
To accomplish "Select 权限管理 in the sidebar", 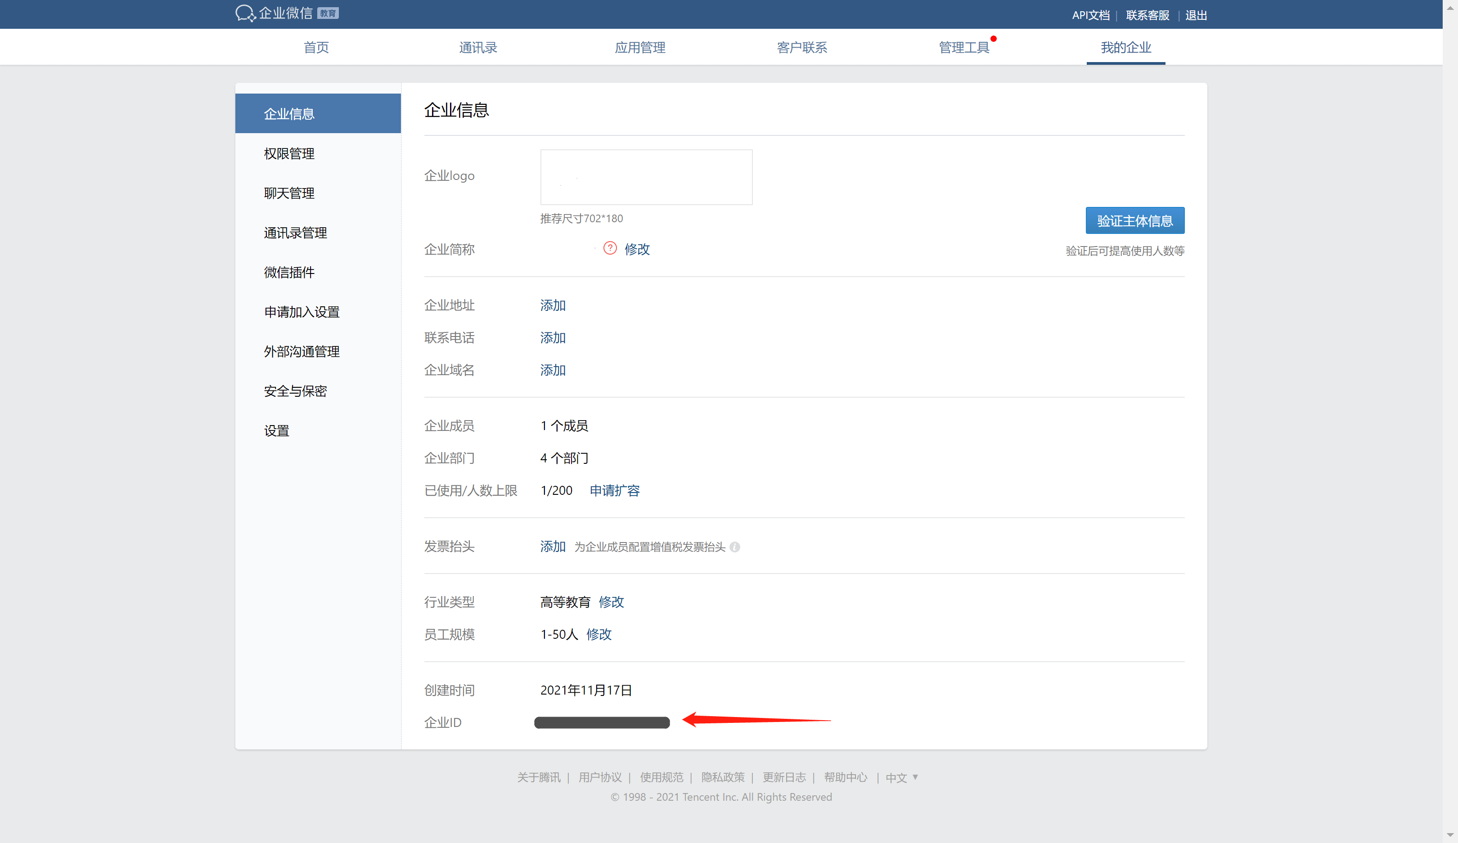I will click(x=289, y=154).
